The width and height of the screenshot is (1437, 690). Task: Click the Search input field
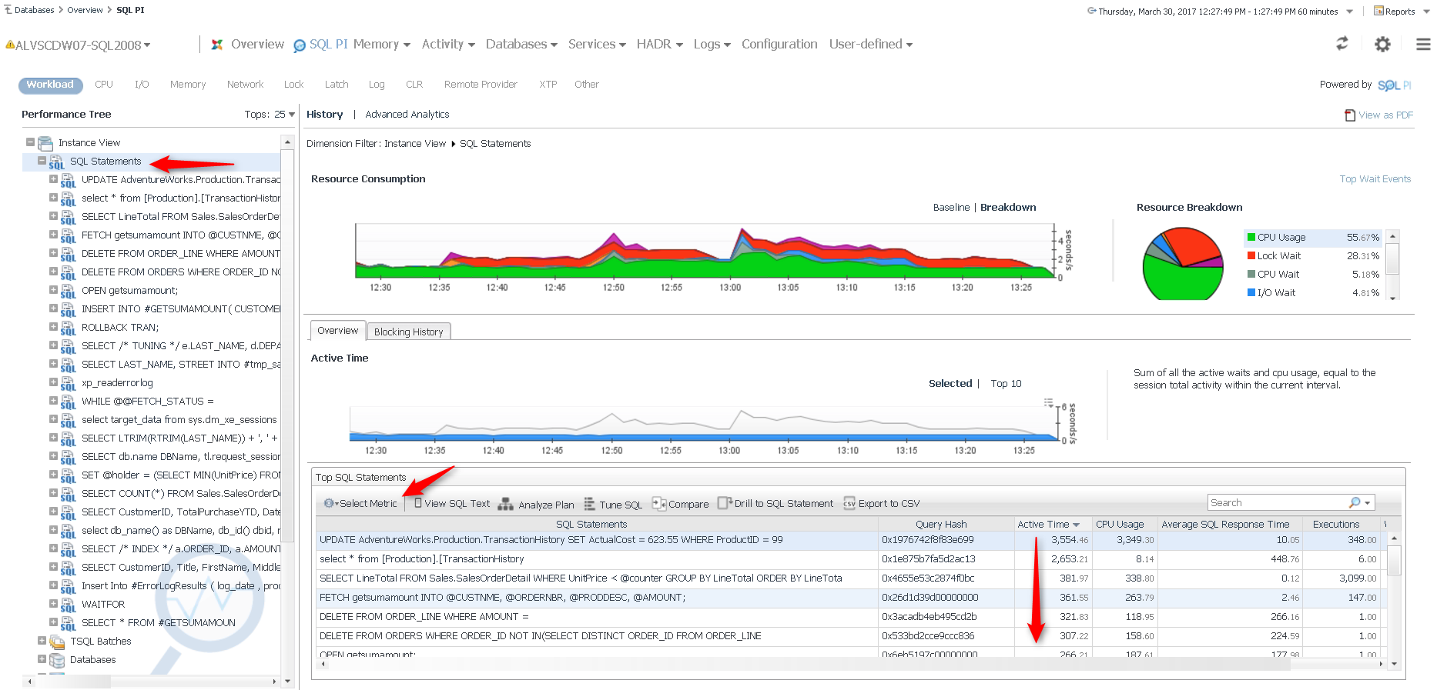point(1276,503)
